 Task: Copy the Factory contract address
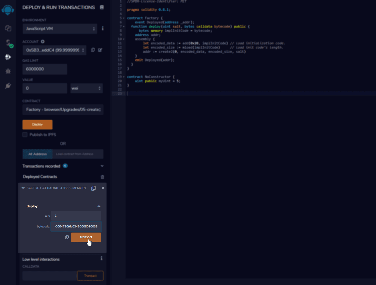click(x=94, y=188)
